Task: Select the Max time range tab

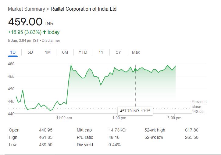Action: pyautogui.click(x=136, y=52)
